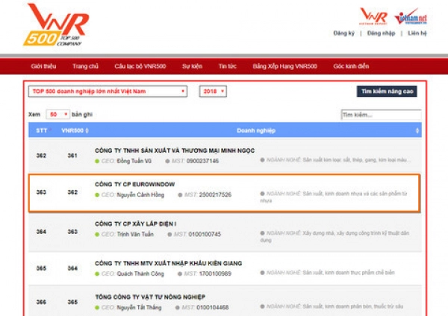
Task: Click grey MST dot in Xây lắp điện I row
Action: pos(169,235)
